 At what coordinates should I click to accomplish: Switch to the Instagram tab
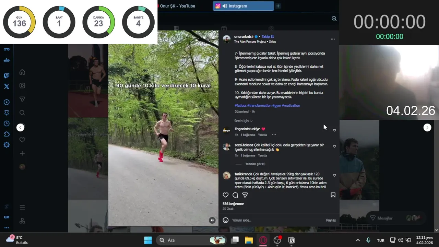pyautogui.click(x=243, y=6)
